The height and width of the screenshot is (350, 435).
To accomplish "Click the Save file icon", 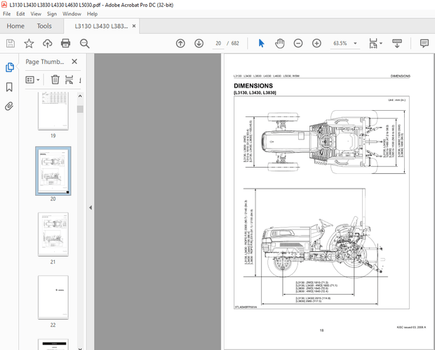I will 11,43.
